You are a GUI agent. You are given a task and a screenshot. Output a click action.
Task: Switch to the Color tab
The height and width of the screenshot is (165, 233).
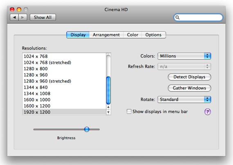coord(132,35)
